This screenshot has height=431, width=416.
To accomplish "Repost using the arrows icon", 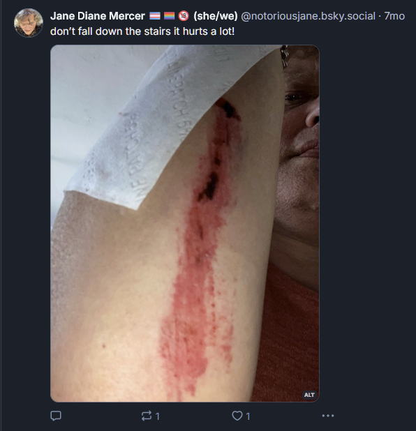I will click(x=147, y=416).
